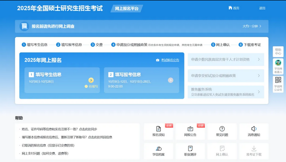Image resolution: width=286 pixels, height=162 pixels.
Task: Open the online survey banner 报名前请先进行网上调查
Action: point(142,26)
